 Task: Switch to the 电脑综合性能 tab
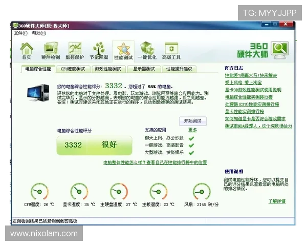[x=38, y=69]
